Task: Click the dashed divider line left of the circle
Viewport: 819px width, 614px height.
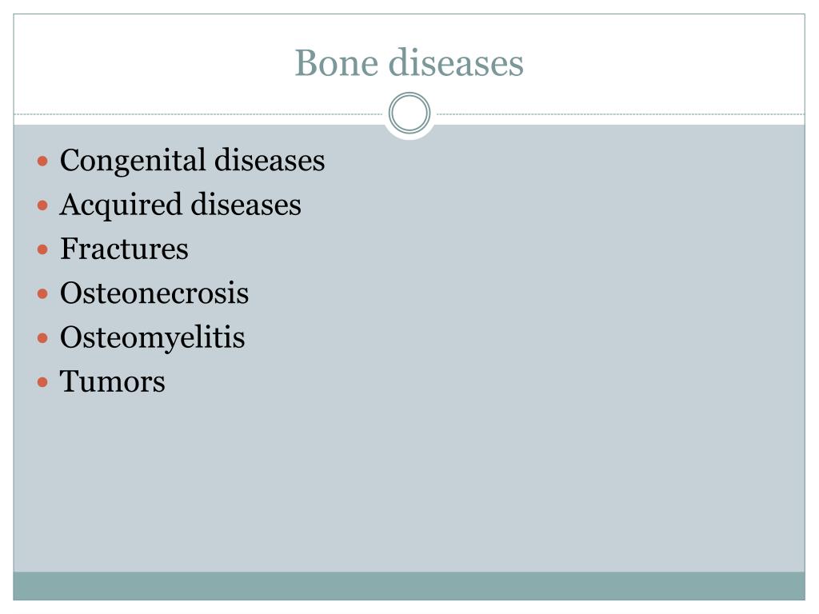Action: [x=200, y=114]
